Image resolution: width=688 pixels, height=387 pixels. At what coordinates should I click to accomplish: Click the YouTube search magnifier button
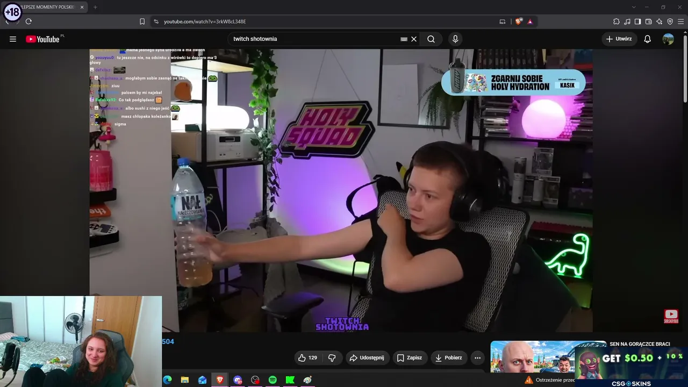coord(431,39)
